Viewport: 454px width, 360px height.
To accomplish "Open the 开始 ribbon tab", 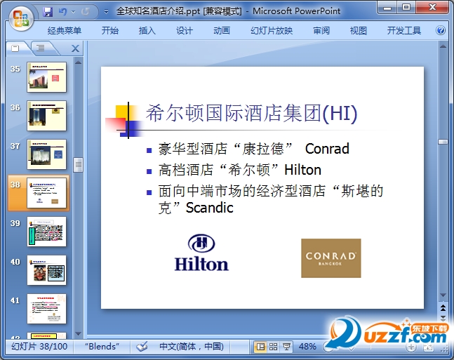I will [x=110, y=30].
